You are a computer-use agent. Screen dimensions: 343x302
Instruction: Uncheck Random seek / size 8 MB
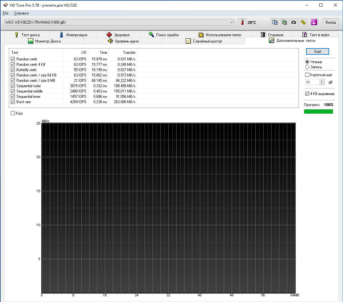click(x=13, y=80)
